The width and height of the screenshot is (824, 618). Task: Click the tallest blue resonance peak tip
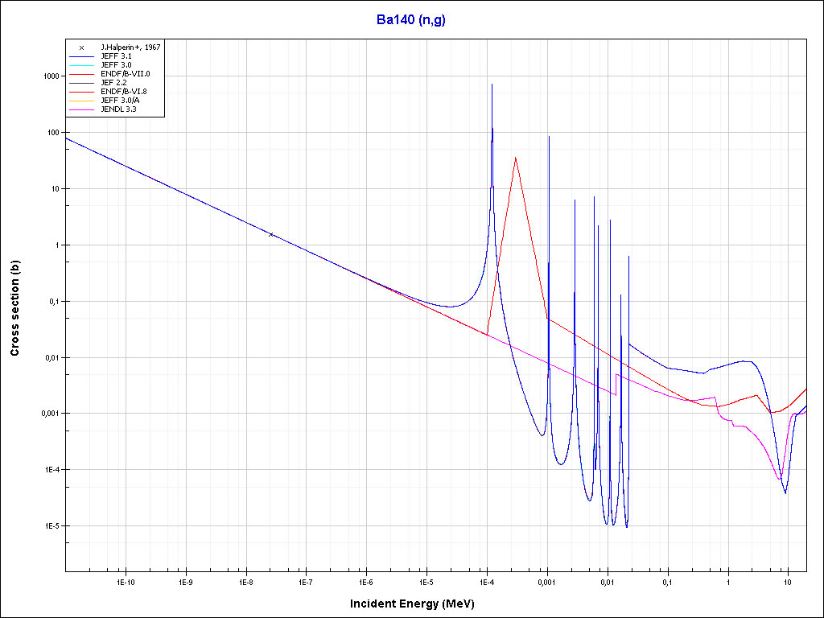tap(492, 84)
